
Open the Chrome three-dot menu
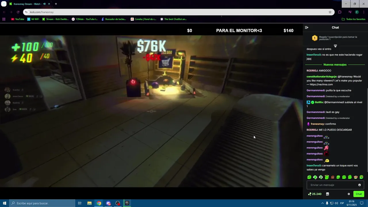pos(364,12)
